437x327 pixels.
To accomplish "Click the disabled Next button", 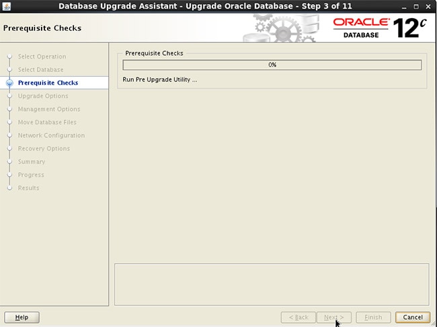I will click(x=334, y=317).
